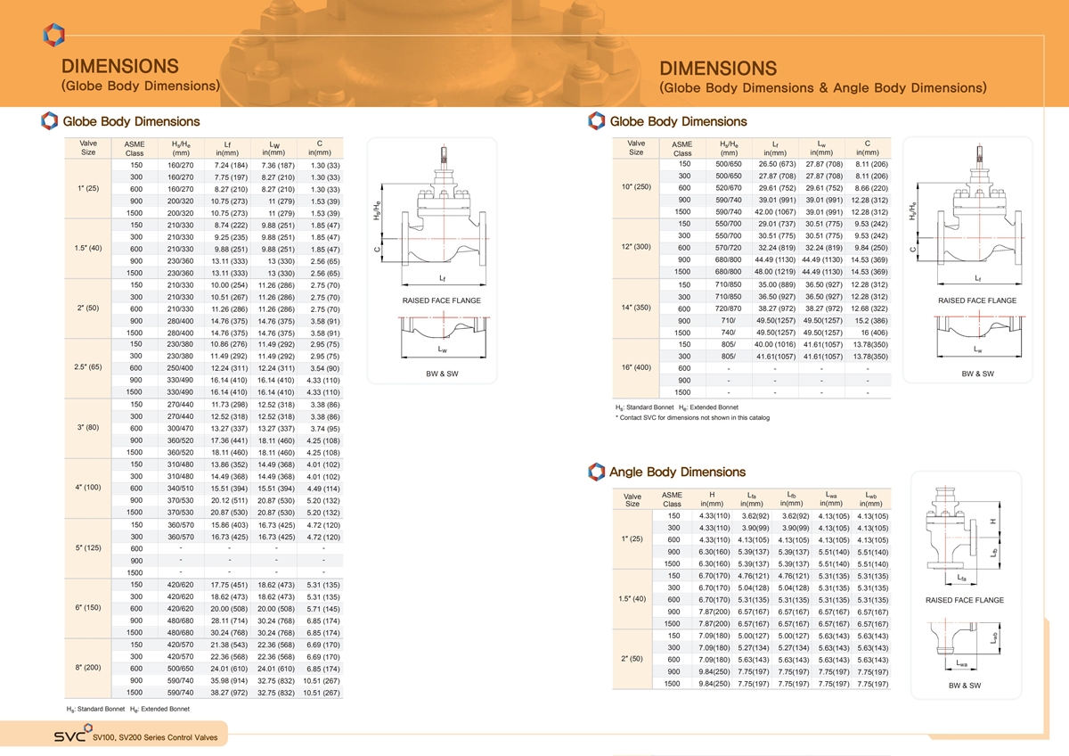Image resolution: width=1069 pixels, height=756 pixels.
Task: Click the "15.2 (386)" C value
Action: (x=871, y=320)
